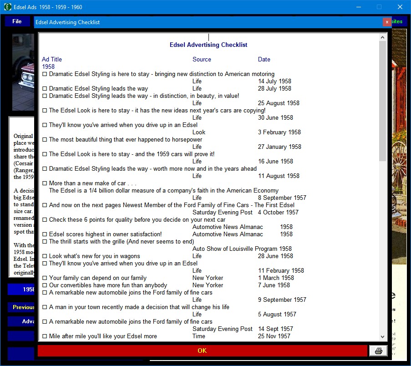Click the 'Ad Title' column header

tap(52, 60)
